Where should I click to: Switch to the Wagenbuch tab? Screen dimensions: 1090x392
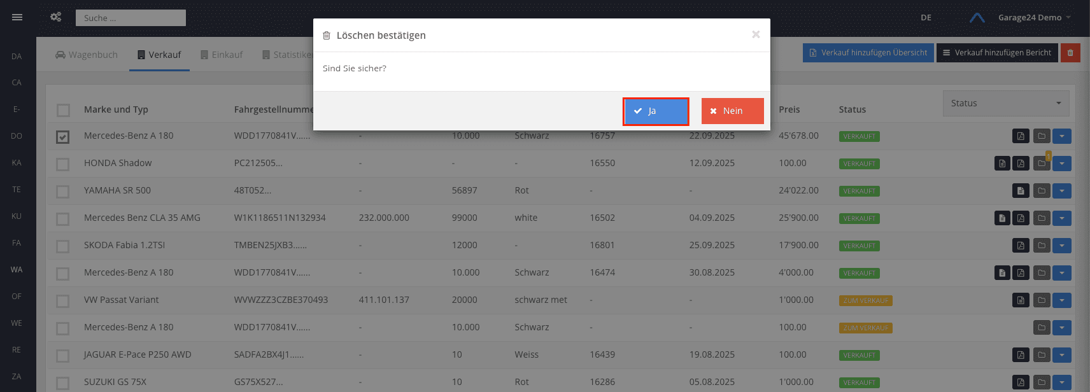(x=87, y=55)
